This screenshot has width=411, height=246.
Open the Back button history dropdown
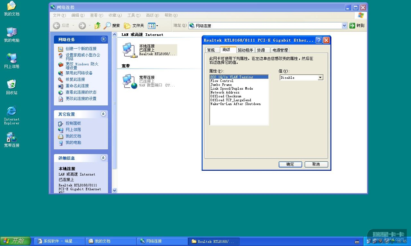tap(74, 26)
